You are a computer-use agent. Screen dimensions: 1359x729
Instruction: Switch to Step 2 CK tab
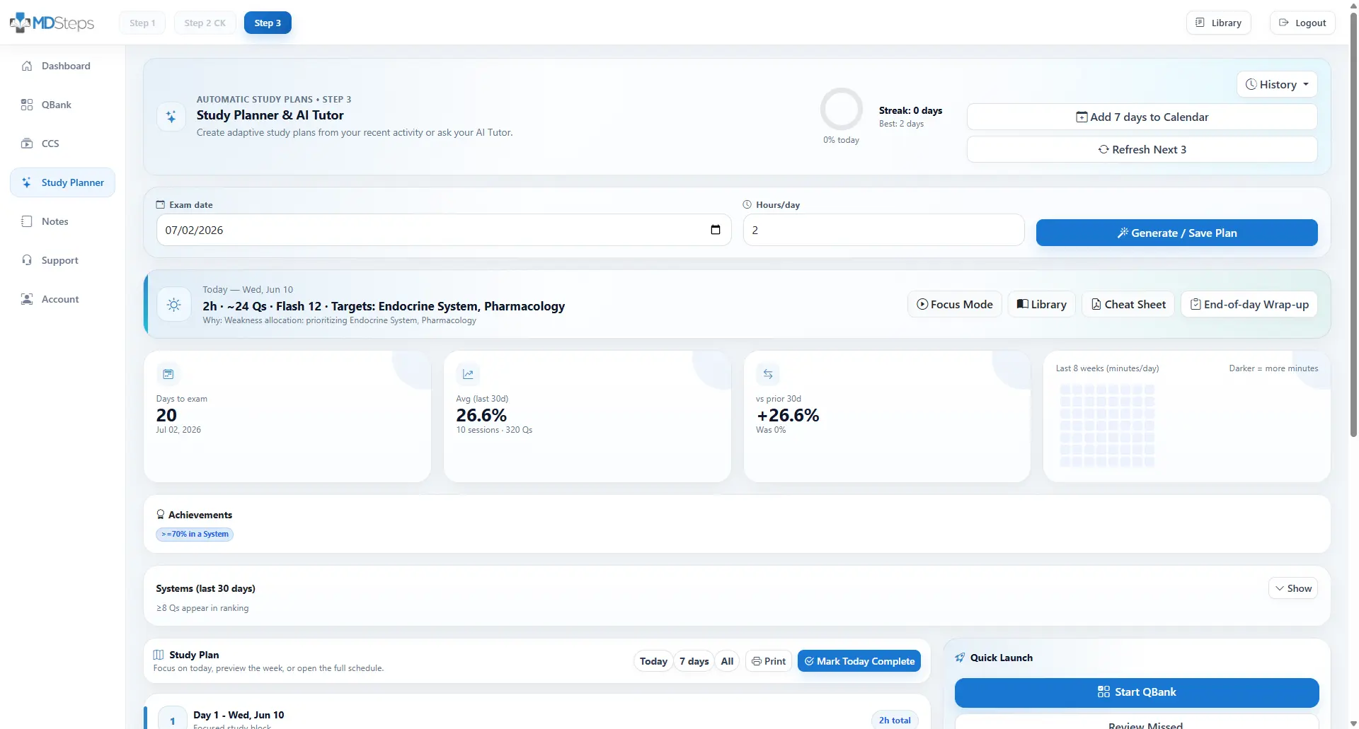pos(205,23)
